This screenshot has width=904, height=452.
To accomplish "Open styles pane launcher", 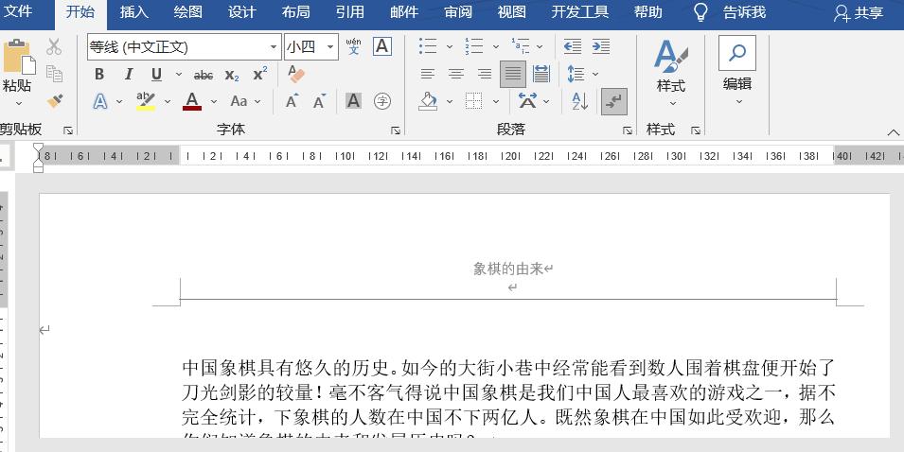I will click(x=696, y=130).
